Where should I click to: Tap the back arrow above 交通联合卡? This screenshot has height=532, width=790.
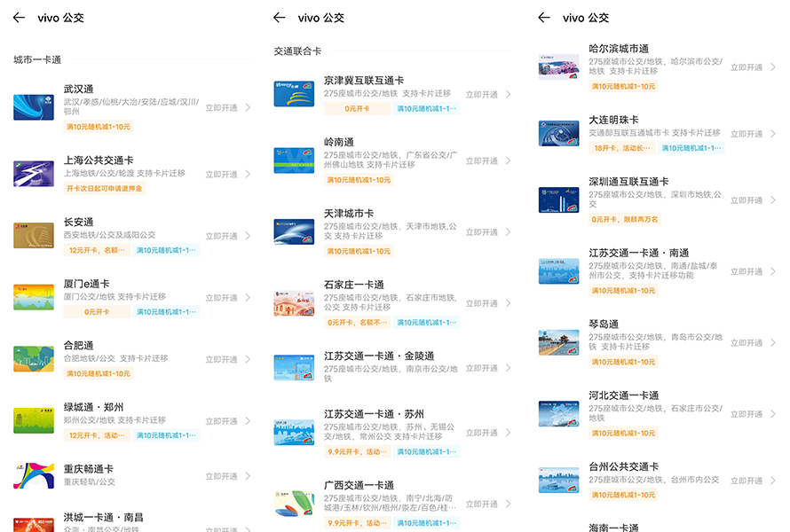coord(280,18)
